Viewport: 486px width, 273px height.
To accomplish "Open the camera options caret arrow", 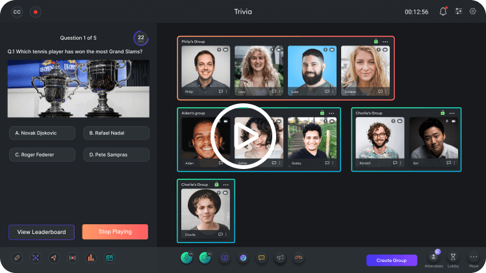I will click(209, 253).
